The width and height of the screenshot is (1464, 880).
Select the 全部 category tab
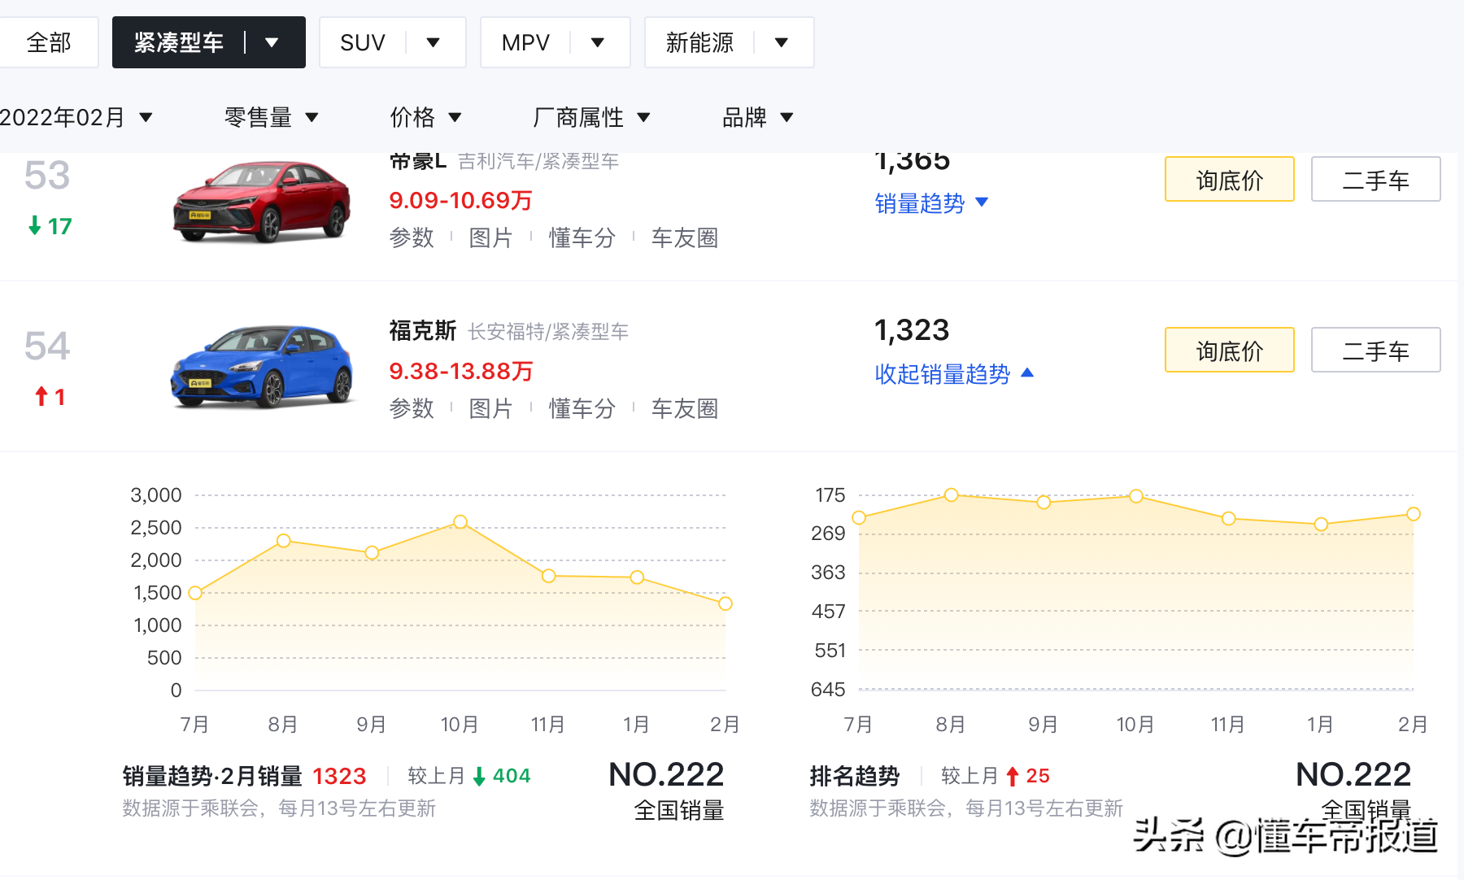[x=49, y=42]
